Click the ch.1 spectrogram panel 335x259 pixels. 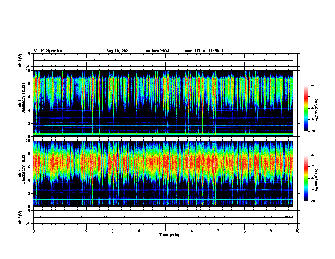[163, 103]
